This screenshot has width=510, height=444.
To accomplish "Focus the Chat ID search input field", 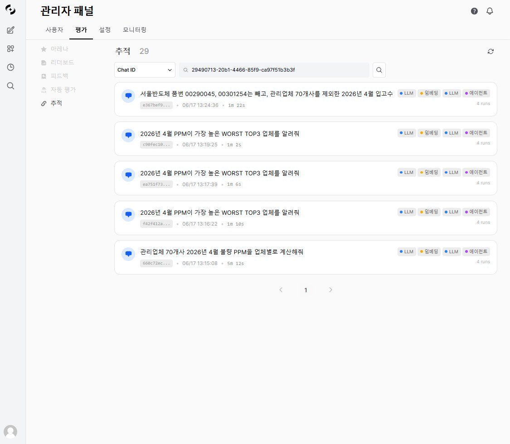I will 274,70.
